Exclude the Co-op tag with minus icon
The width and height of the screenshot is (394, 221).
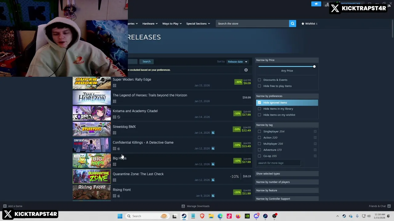315,156
